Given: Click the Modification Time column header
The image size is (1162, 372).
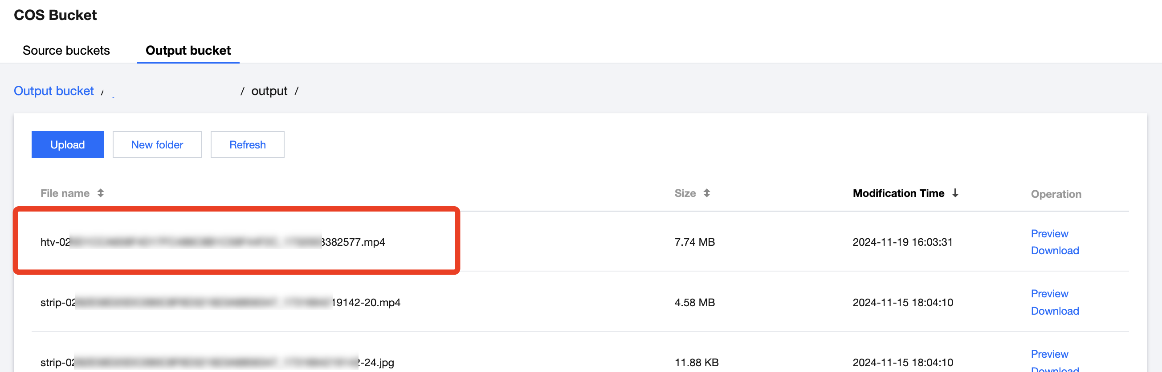Looking at the screenshot, I should click(897, 193).
